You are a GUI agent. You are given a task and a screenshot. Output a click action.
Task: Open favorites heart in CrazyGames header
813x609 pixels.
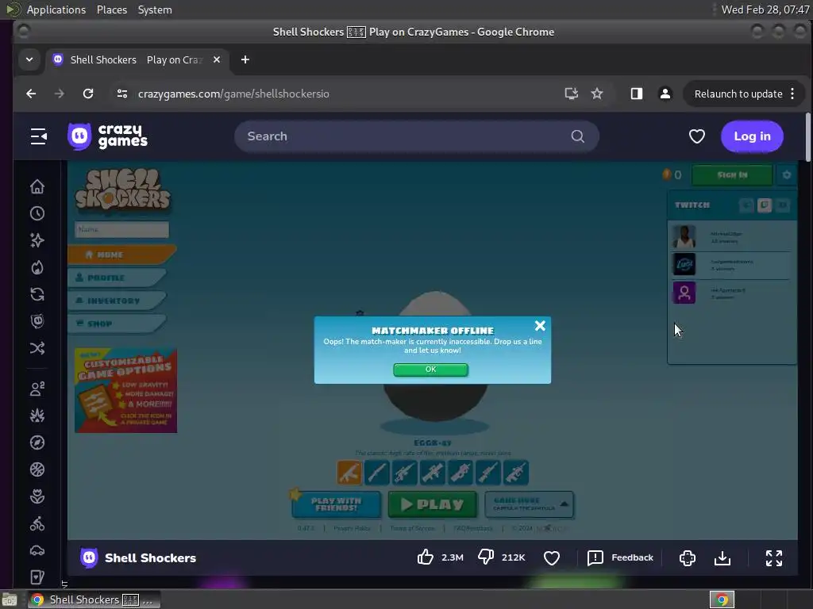click(697, 136)
